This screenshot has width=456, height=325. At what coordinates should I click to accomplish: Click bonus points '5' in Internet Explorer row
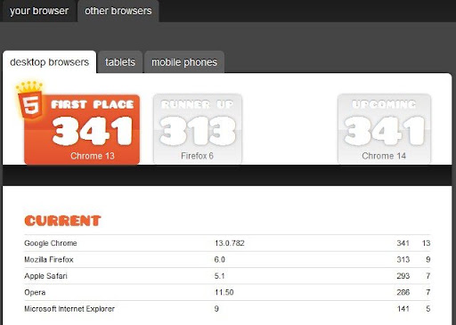coord(428,309)
